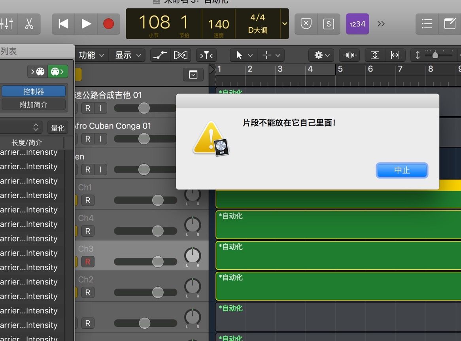
Task: Open the crosshair tool dropdown chevron
Action: (278, 55)
